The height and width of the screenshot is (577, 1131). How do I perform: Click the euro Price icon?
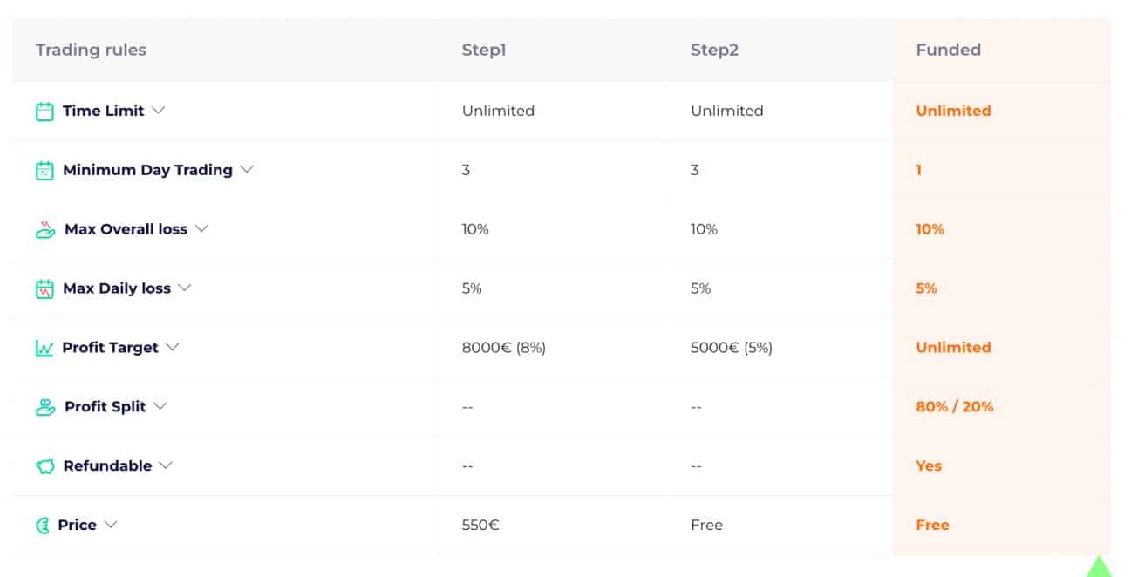pos(43,526)
